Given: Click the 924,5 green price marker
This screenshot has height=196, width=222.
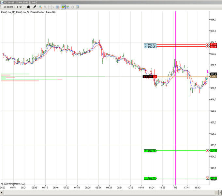Looking at the screenshot, I should (x=213, y=151).
